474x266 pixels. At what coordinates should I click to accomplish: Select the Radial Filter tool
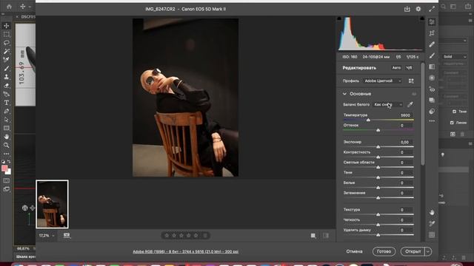(432, 78)
